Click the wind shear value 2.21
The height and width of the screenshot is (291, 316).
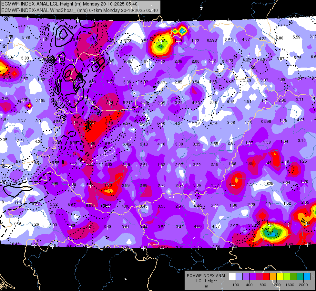pyautogui.click(x=288, y=224)
